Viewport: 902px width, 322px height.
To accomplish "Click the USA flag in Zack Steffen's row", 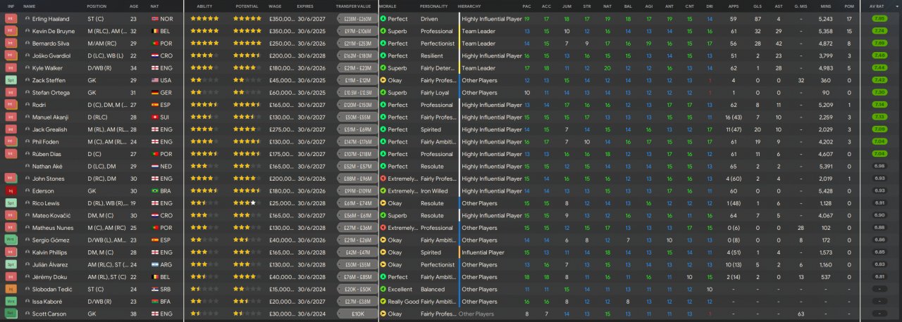I will point(155,80).
